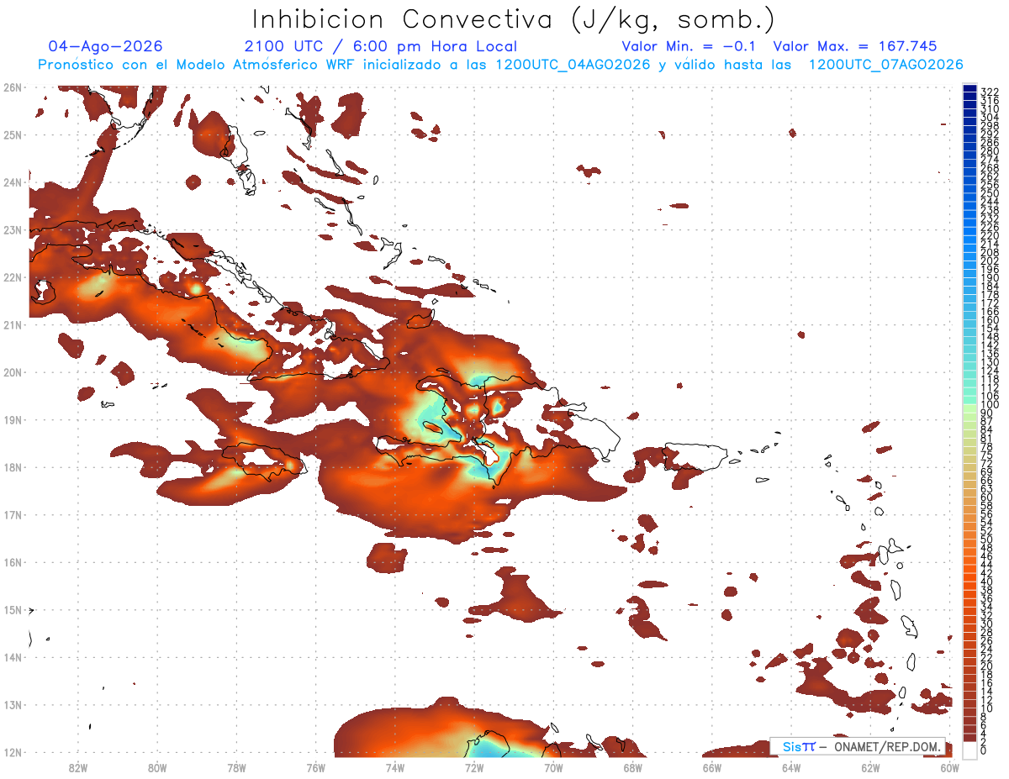Image resolution: width=1009 pixels, height=779 pixels.
Task: Click the 68W longitude label
Action: [633, 767]
